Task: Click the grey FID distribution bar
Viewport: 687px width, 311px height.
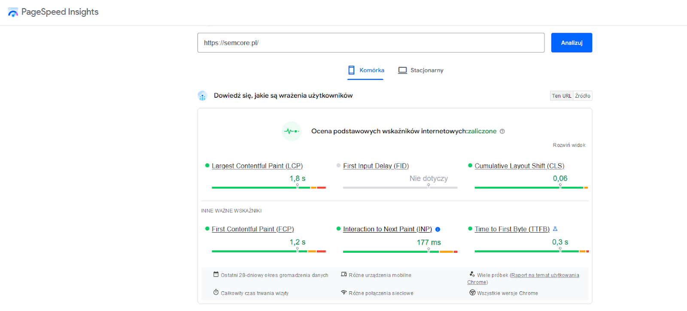Action: tap(400, 188)
